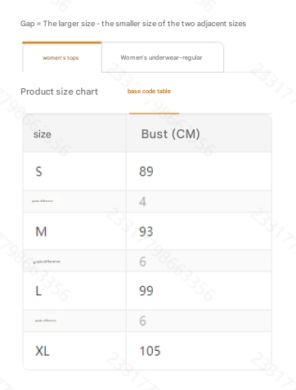Click grade difference value 4
Image resolution: width=296 pixels, height=390 pixels.
coord(143,202)
